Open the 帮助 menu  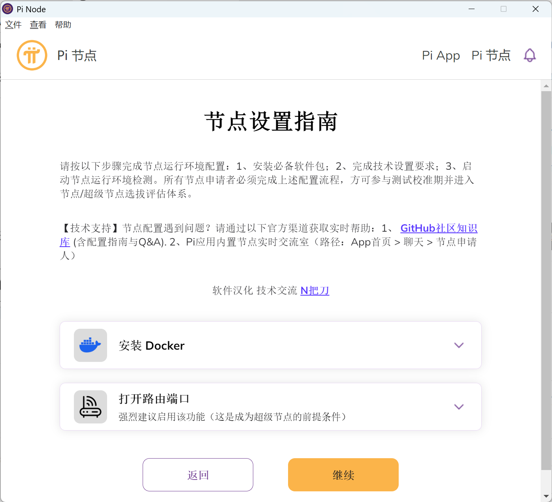(63, 25)
